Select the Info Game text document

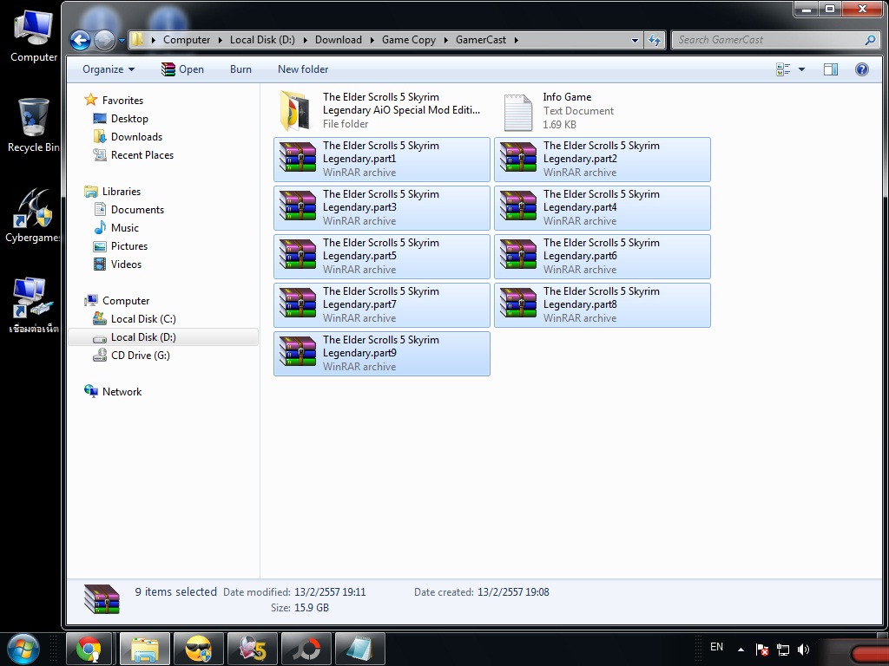click(603, 110)
